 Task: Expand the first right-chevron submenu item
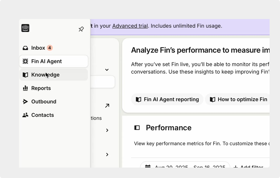coord(107,130)
